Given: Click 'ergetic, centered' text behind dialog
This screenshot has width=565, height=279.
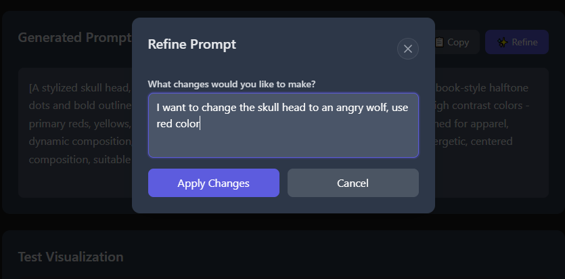Looking at the screenshot, I should click(474, 141).
